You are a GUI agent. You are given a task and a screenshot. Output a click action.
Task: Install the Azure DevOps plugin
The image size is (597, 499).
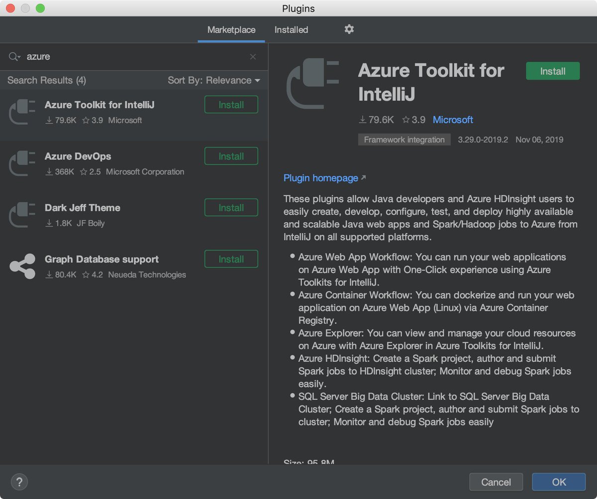pyautogui.click(x=231, y=156)
